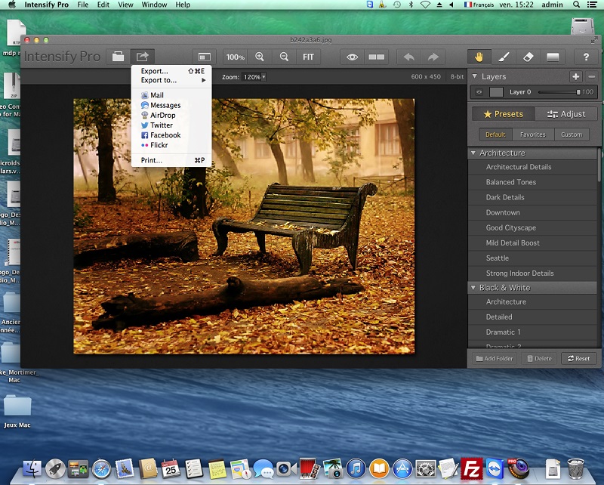The height and width of the screenshot is (485, 604).
Task: Share image to Twitter
Action: coord(171,125)
